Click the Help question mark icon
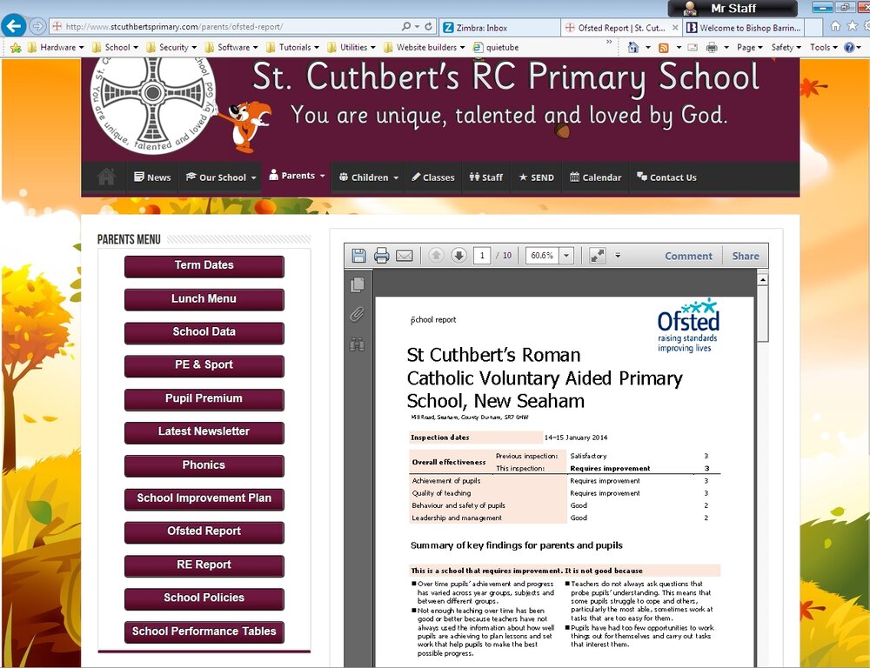870x668 pixels. (849, 47)
